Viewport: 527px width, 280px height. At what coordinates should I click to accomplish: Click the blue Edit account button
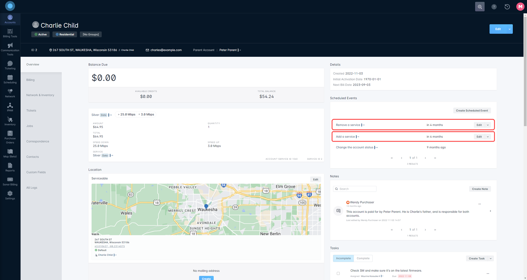click(498, 29)
